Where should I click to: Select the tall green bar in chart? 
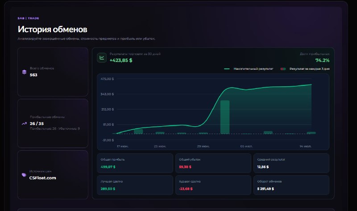(x=225, y=117)
